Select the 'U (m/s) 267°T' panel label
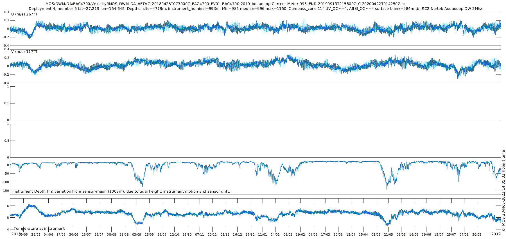506x239 pixels. coord(24,14)
